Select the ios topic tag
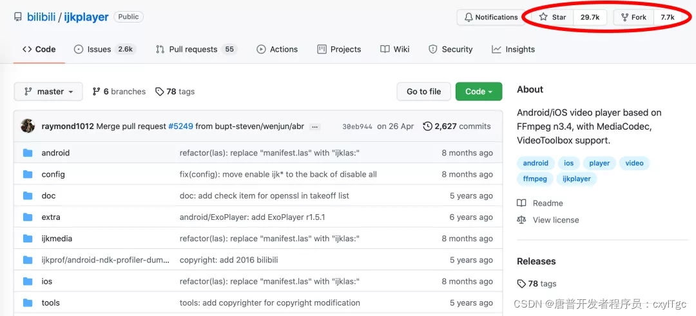Image resolution: width=696 pixels, height=316 pixels. (x=568, y=163)
